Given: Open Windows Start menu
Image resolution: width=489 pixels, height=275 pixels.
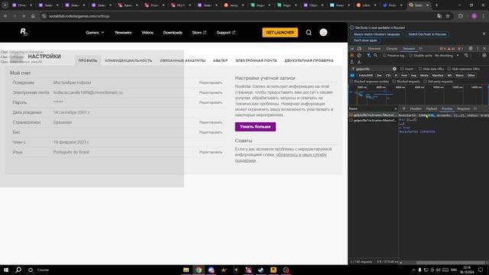Looking at the screenshot, I should pyautogui.click(x=6, y=270).
